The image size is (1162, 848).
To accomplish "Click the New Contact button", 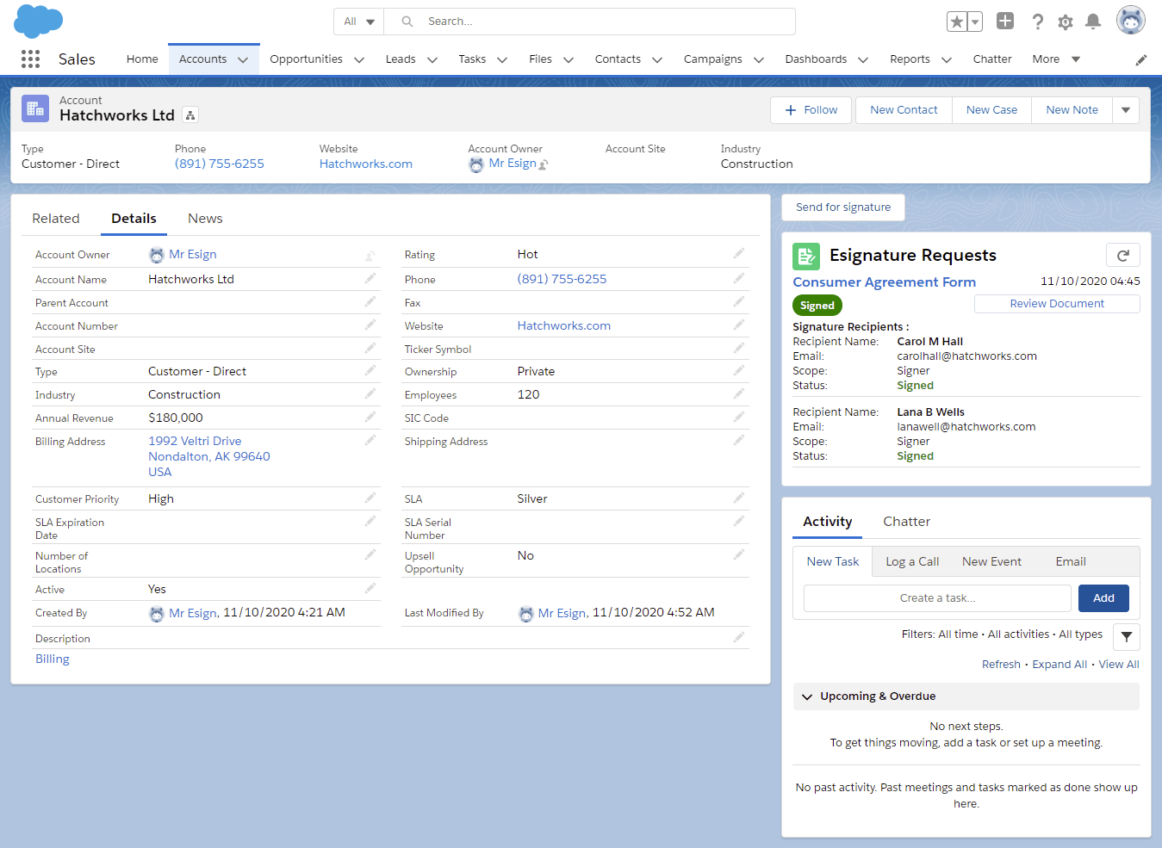I will click(904, 110).
